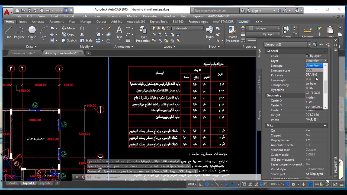Image resolution: width=347 pixels, height=195 pixels.
Task: Collapse the Misc section in Properties
Action: (x=325, y=125)
